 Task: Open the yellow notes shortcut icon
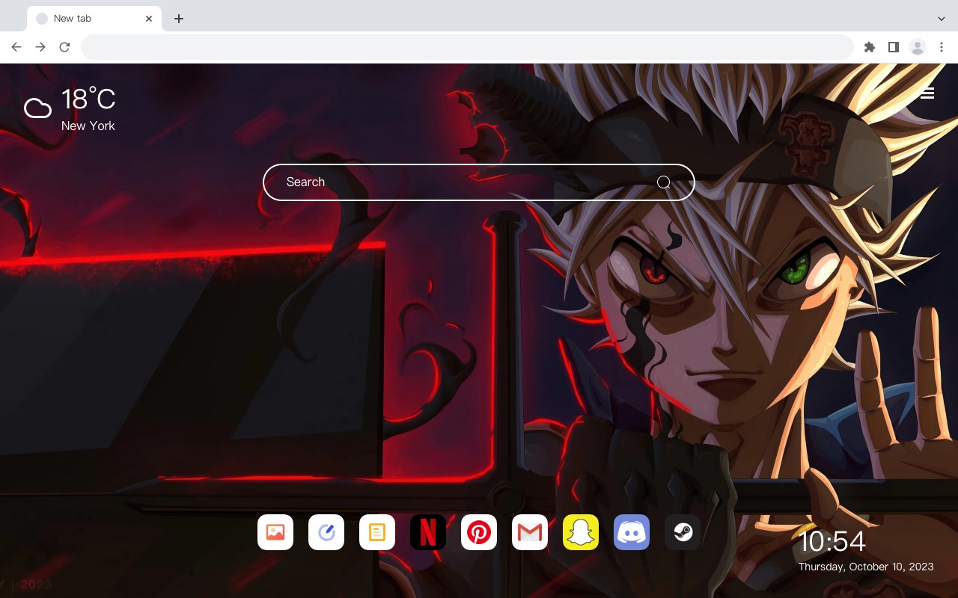coord(377,532)
